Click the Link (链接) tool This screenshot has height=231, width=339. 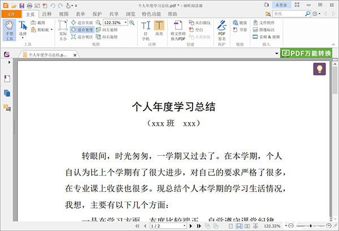pos(240,23)
